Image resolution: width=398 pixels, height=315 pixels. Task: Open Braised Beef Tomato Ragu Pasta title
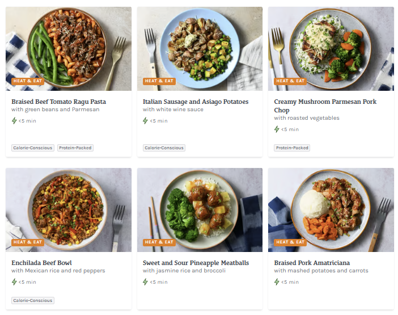tap(59, 102)
